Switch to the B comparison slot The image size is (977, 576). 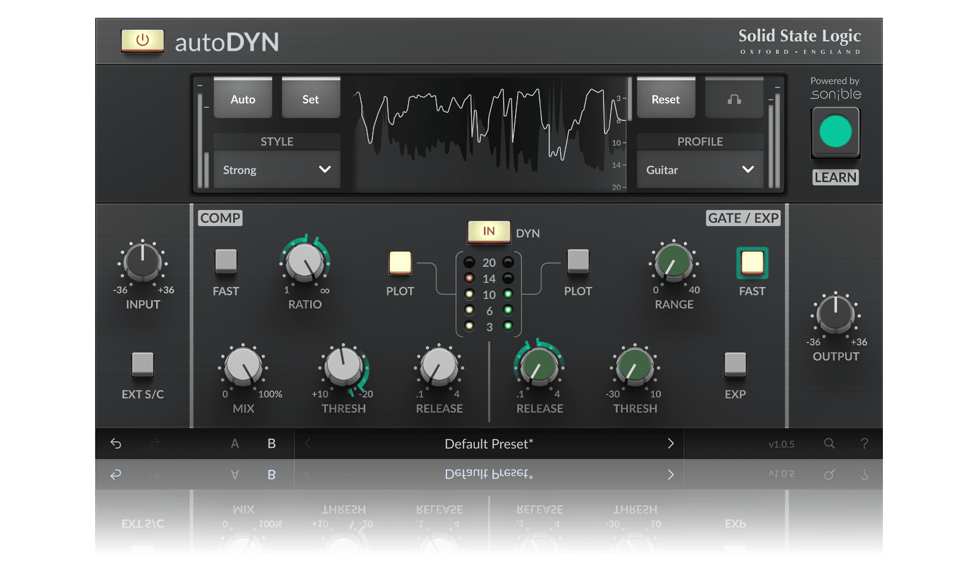[x=272, y=444]
